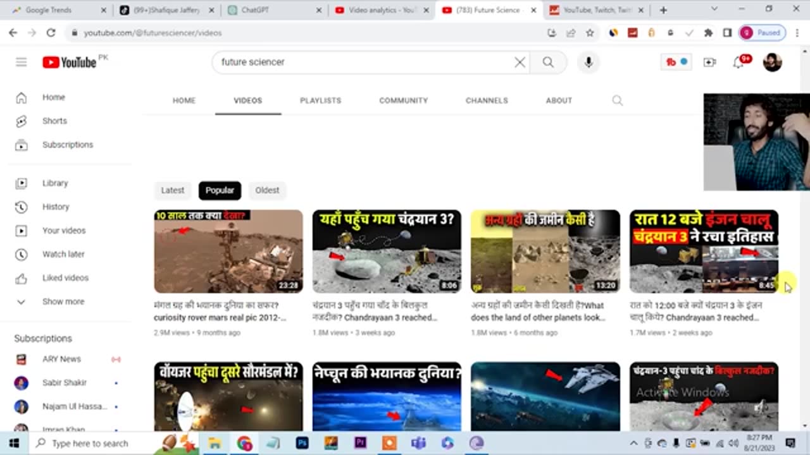The width and height of the screenshot is (810, 455).
Task: Open the Voyager solar system thumbnail
Action: pyautogui.click(x=228, y=396)
